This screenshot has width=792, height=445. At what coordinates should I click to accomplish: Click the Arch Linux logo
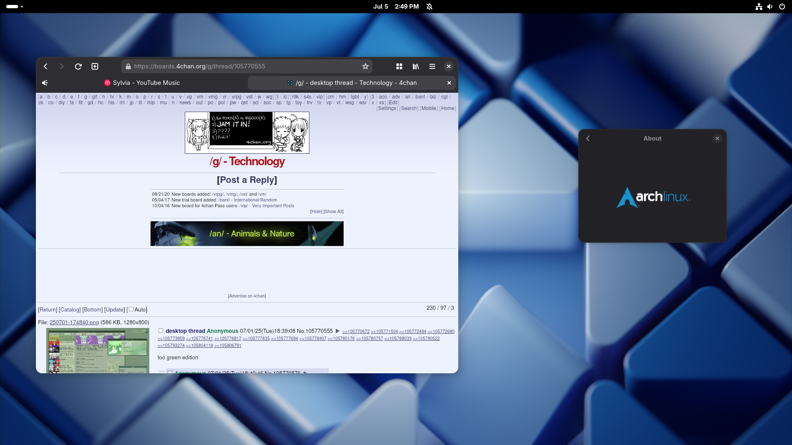653,197
